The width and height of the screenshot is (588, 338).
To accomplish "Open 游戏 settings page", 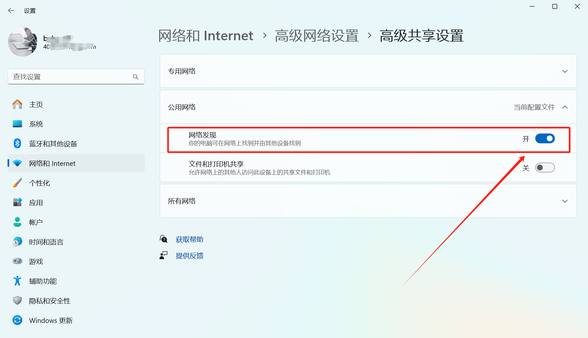I will 76,261.
